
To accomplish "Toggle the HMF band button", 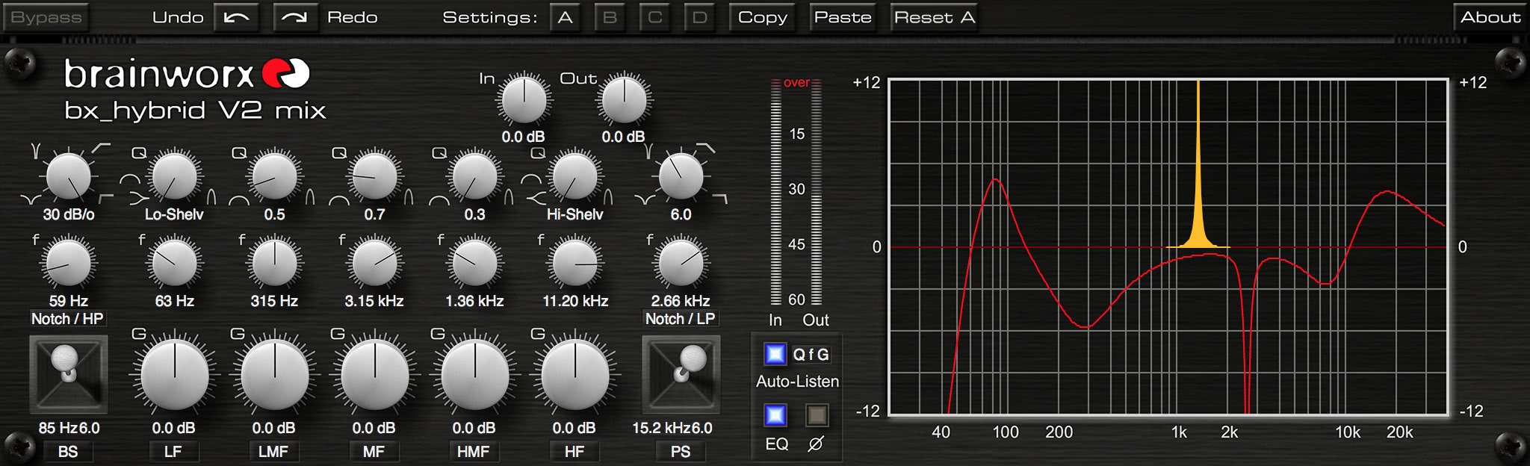I will [474, 452].
